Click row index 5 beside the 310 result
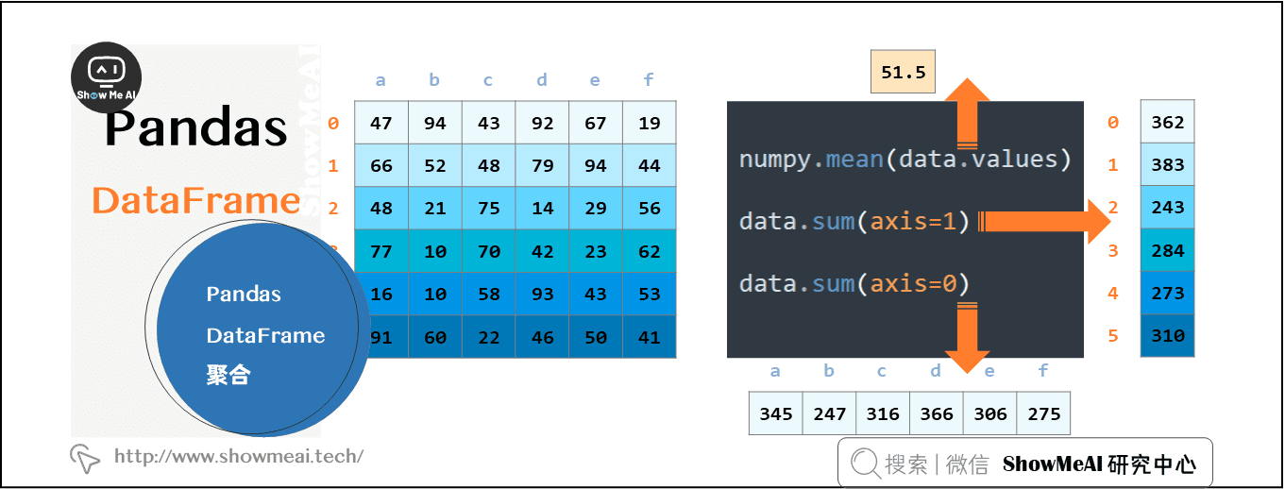Viewport: 1285px width, 489px height. [1113, 335]
